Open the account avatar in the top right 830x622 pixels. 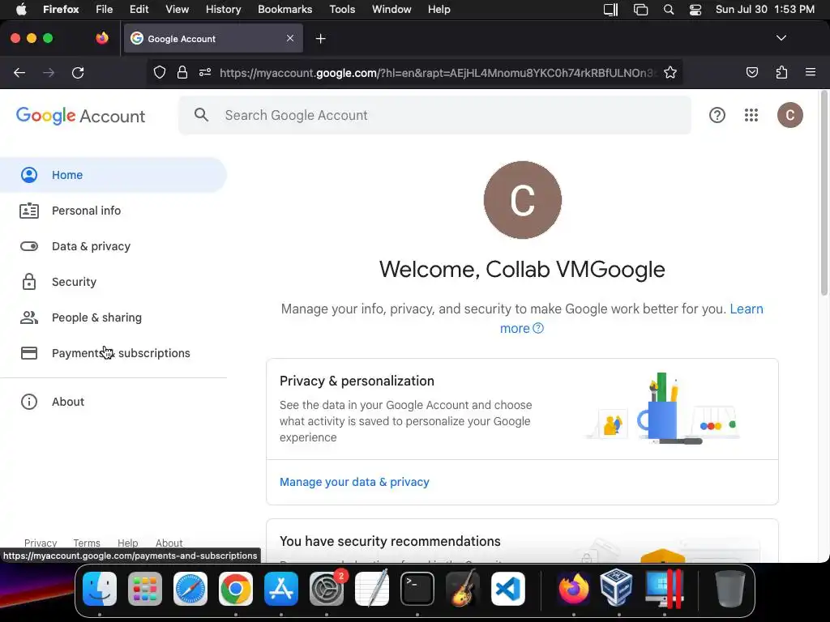(789, 115)
